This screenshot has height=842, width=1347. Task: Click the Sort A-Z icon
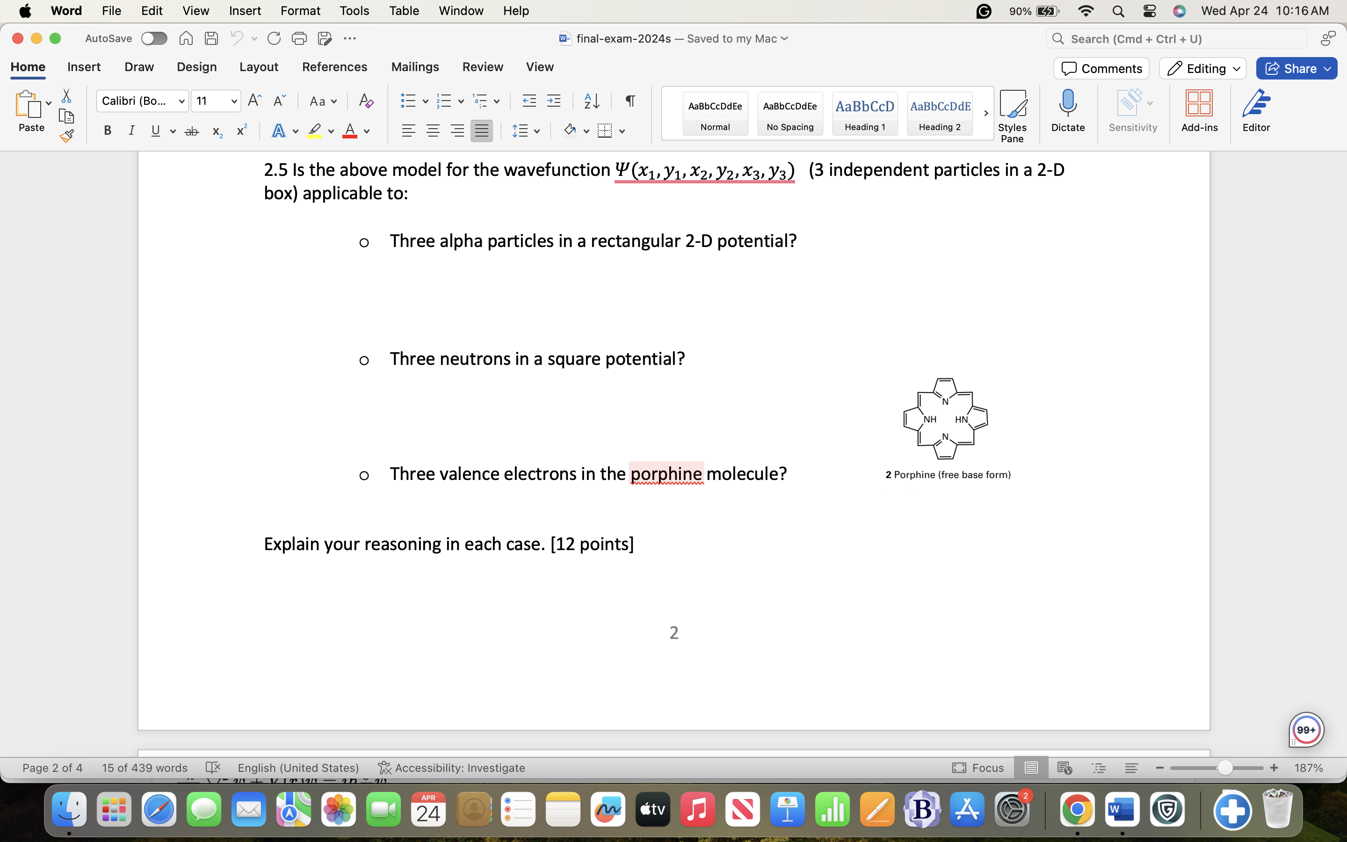coord(591,101)
